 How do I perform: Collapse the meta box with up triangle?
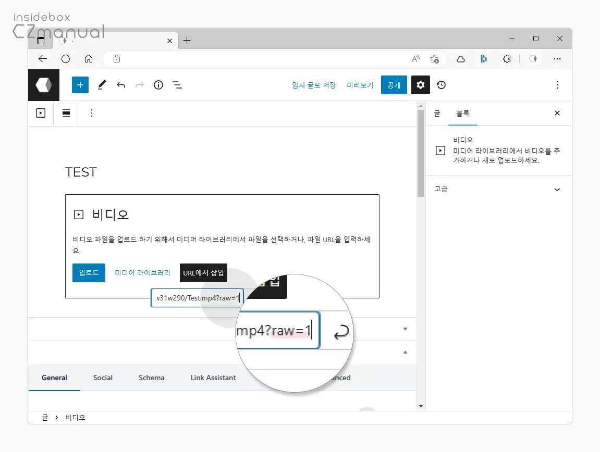(x=405, y=352)
